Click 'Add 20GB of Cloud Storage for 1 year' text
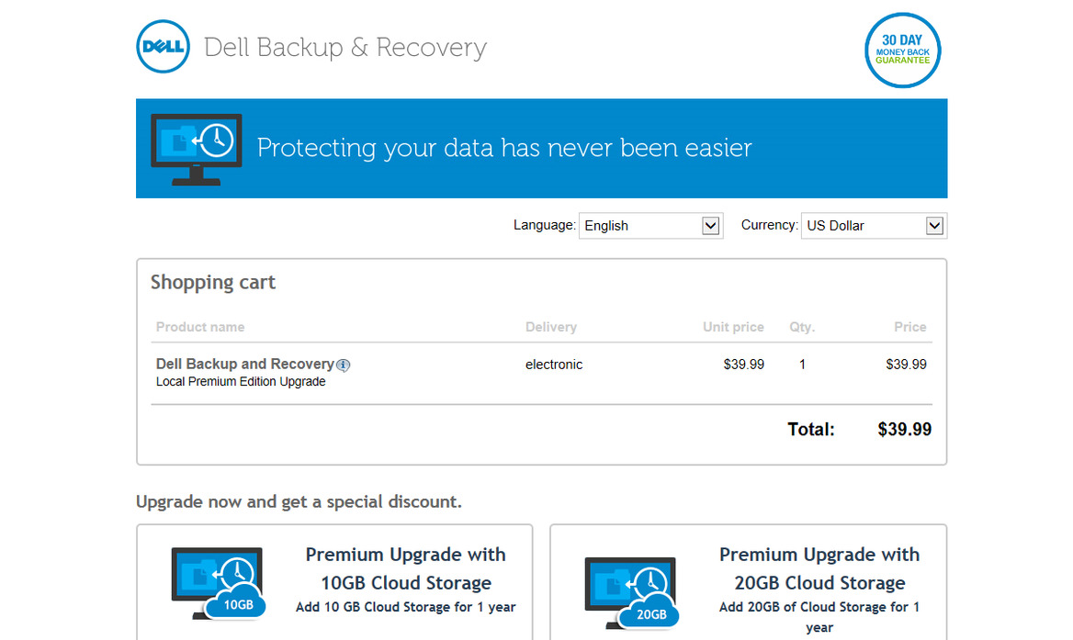This screenshot has width=1073, height=640. 819,617
